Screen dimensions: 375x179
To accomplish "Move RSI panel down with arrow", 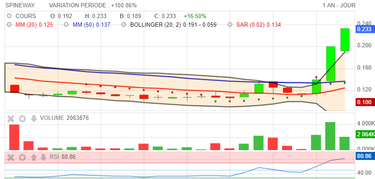I will 43,157.
